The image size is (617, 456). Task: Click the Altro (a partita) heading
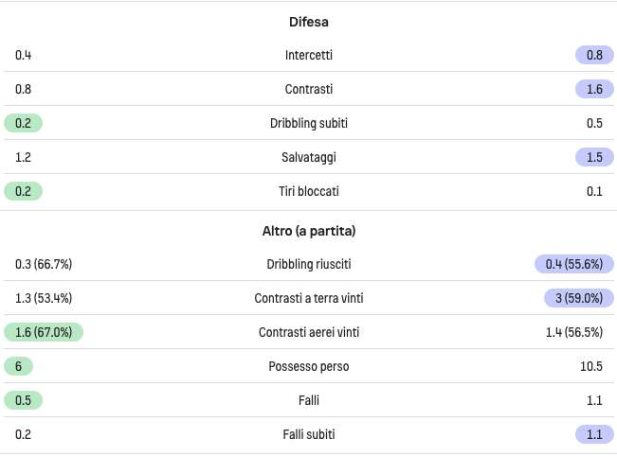(309, 231)
